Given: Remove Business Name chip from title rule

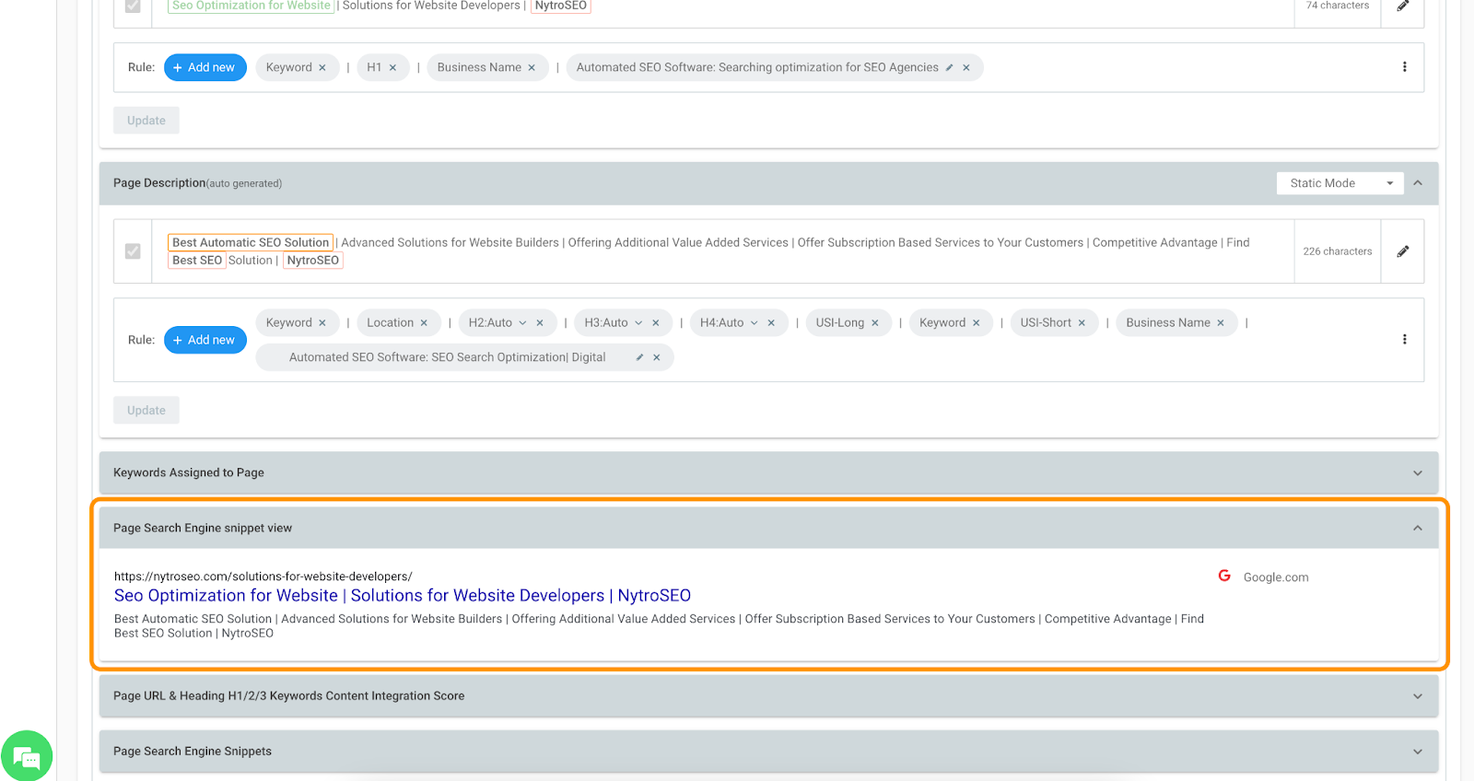Looking at the screenshot, I should [532, 67].
